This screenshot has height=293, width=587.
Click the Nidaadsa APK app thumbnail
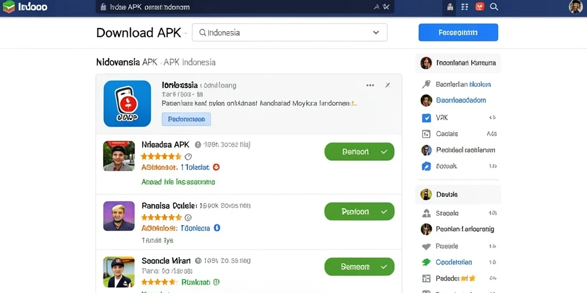click(119, 156)
